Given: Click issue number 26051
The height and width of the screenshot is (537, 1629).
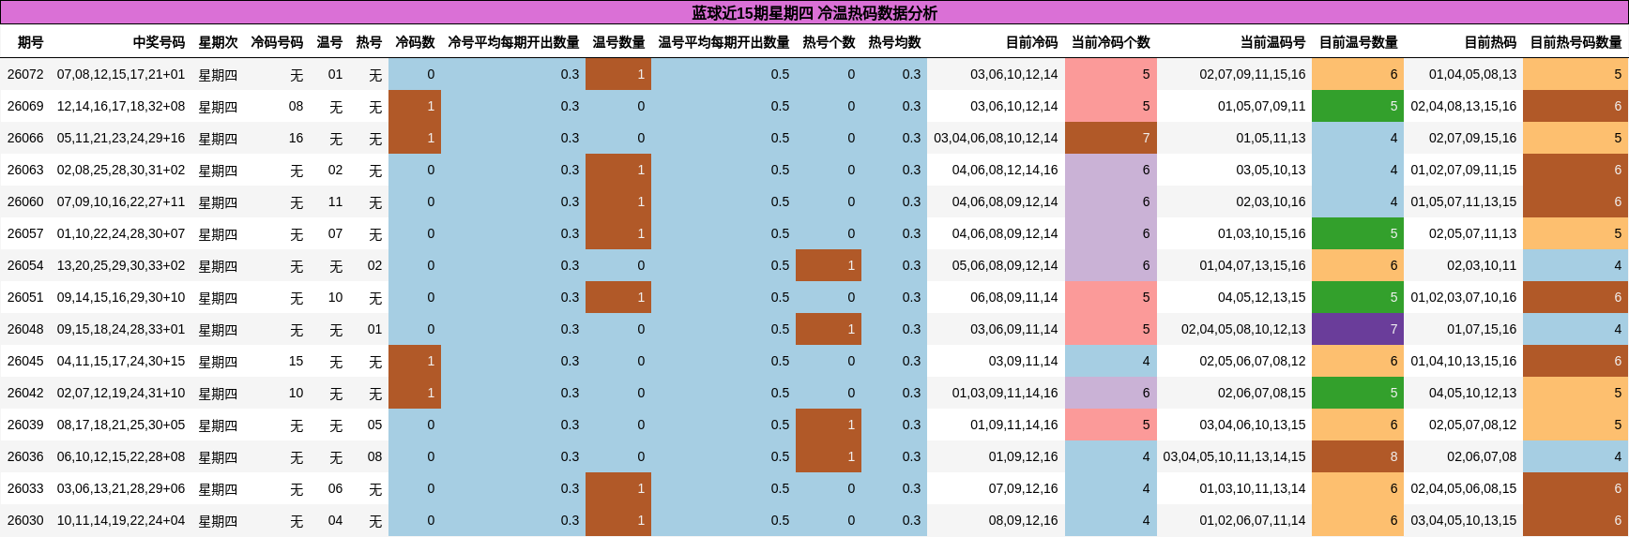Looking at the screenshot, I should coord(25,297).
